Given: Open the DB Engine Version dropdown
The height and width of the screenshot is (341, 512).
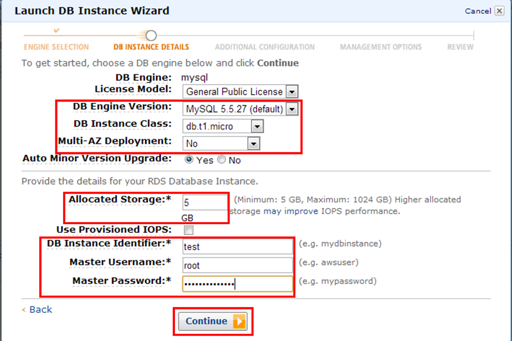Looking at the screenshot, I should [x=240, y=109].
